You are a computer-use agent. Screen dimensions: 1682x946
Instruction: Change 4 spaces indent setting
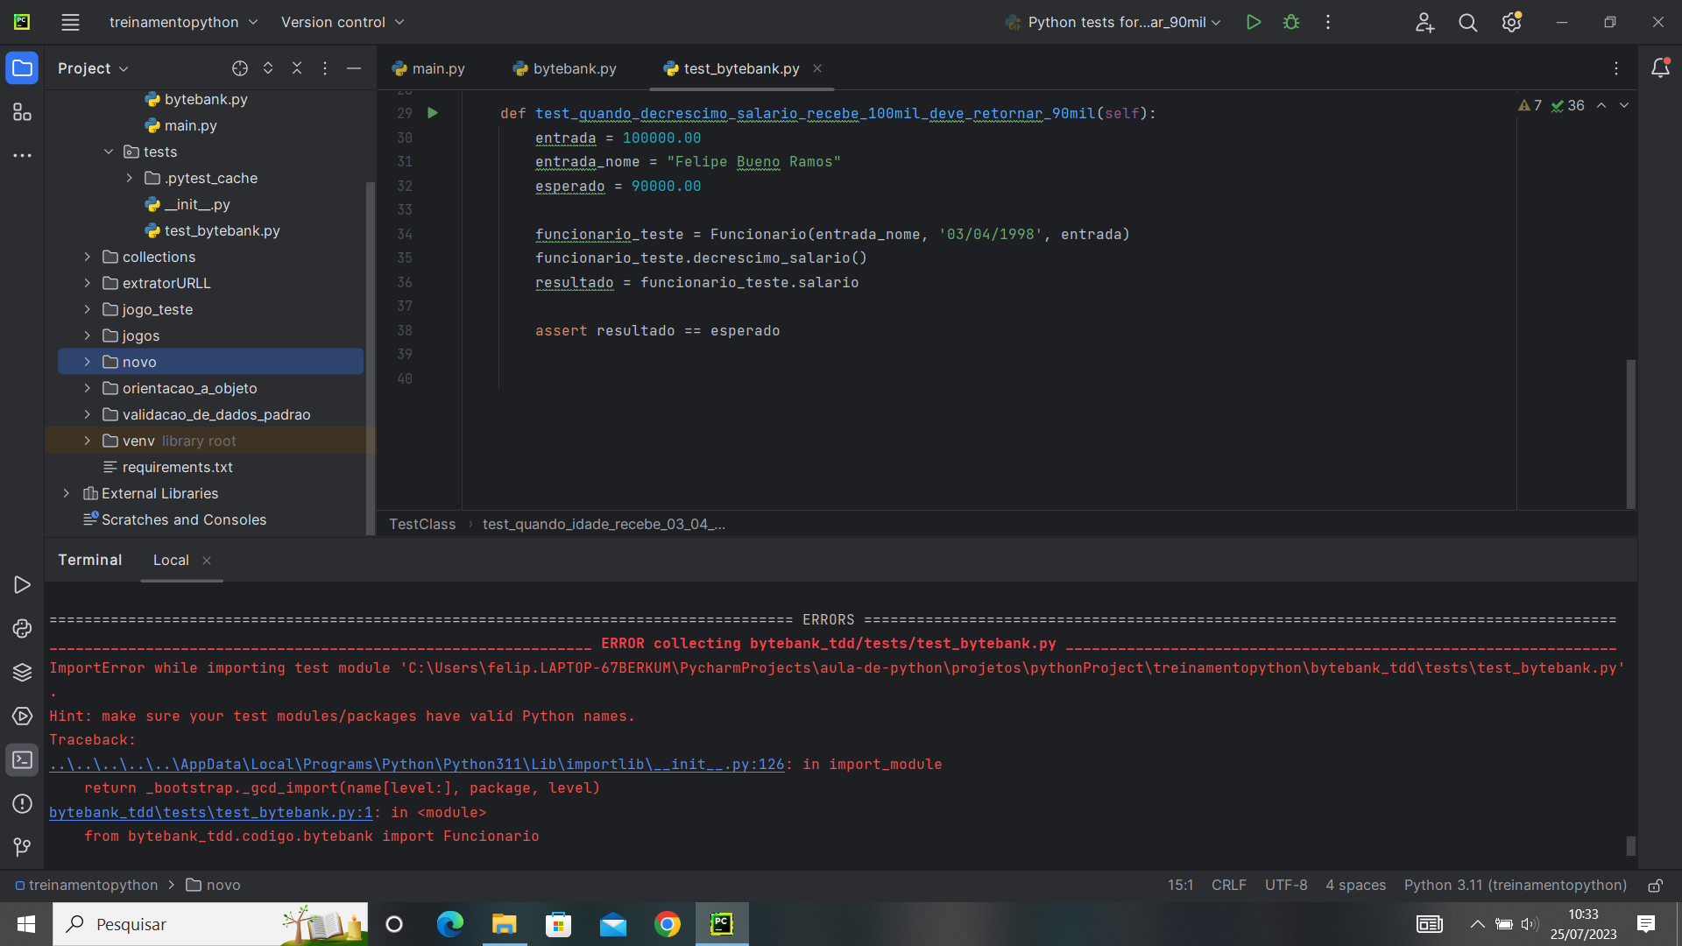(1356, 886)
